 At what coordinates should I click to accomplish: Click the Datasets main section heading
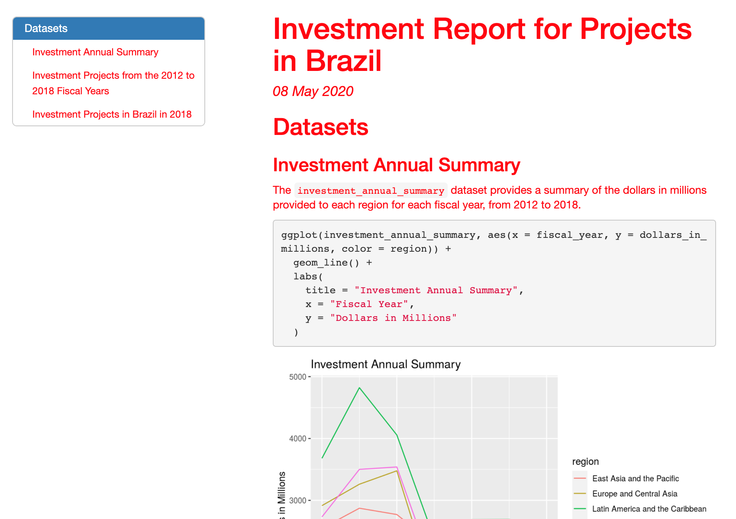click(x=320, y=127)
